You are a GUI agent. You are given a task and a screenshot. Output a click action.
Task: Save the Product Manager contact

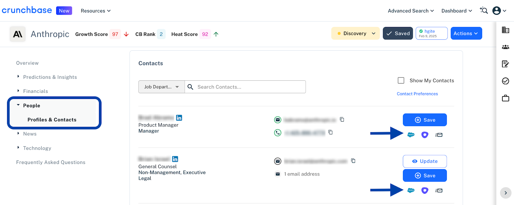point(425,120)
